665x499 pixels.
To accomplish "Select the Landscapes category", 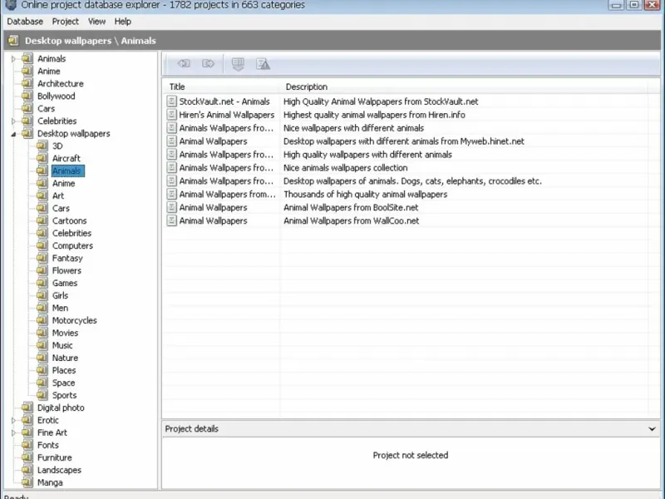I will pyautogui.click(x=59, y=470).
